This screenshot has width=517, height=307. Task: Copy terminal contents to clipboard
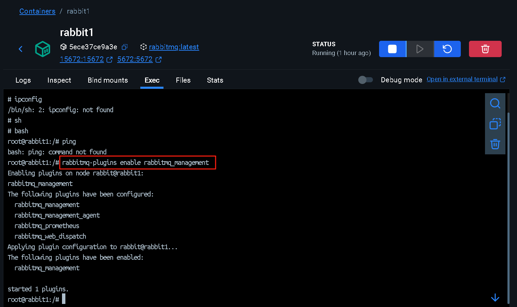coord(495,124)
